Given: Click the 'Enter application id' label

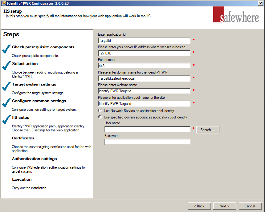Looking at the screenshot, I should 112,34.
